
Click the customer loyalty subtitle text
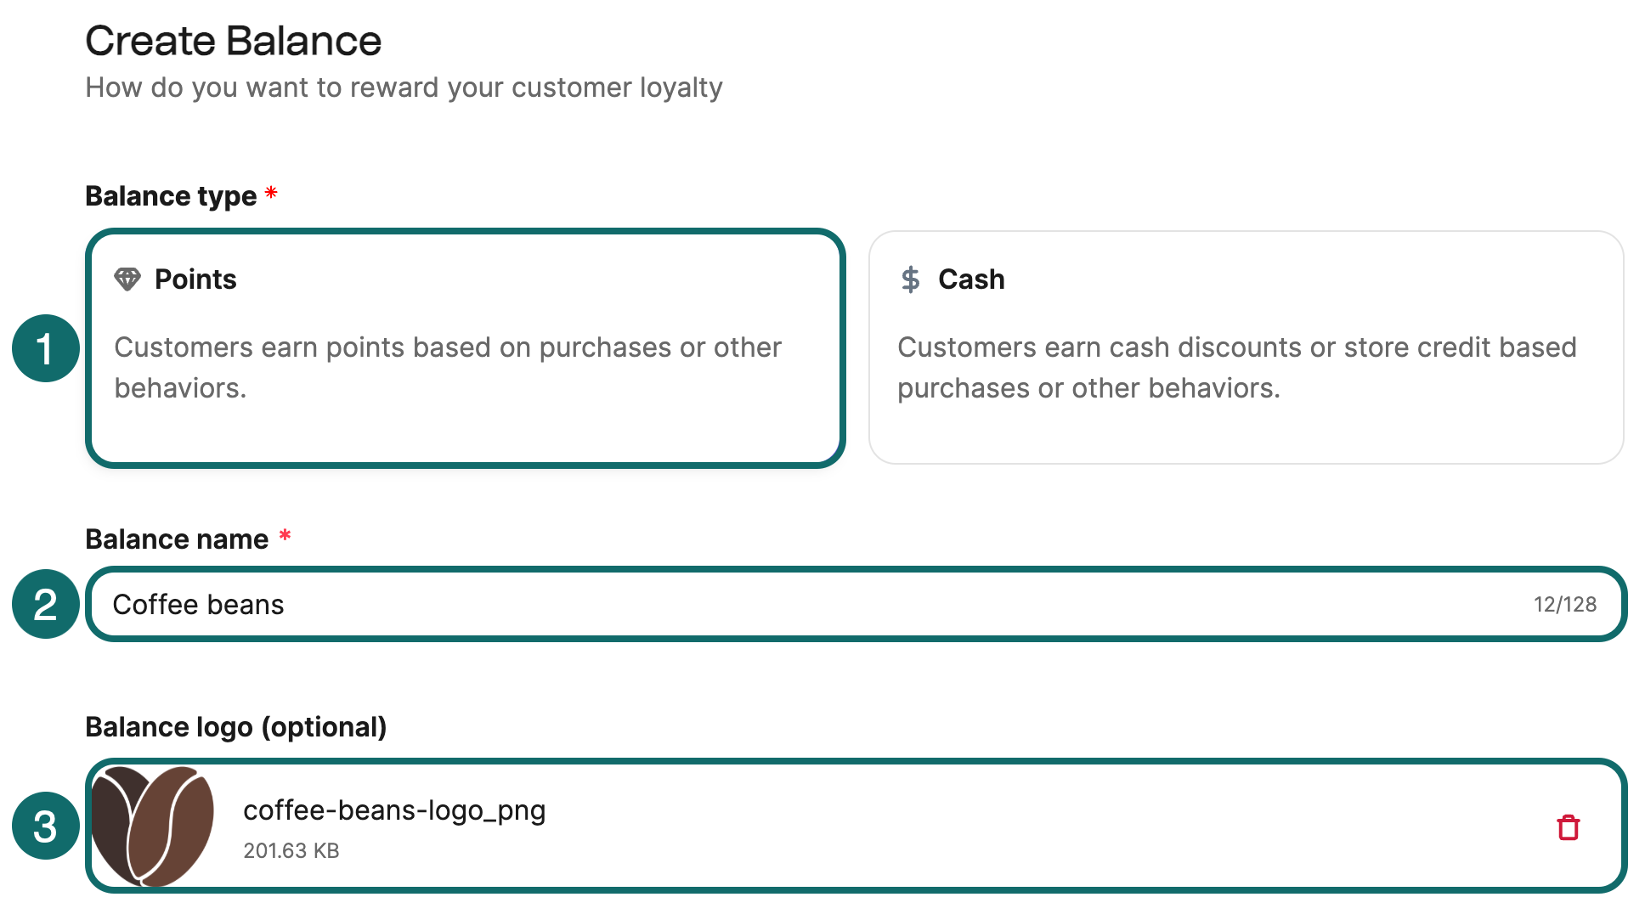tap(404, 87)
